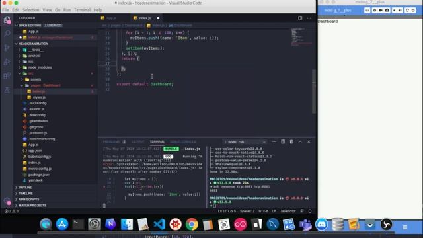Close the terminal panel
Image resolution: width=423 pixels, height=238 pixels.
[x=309, y=141]
